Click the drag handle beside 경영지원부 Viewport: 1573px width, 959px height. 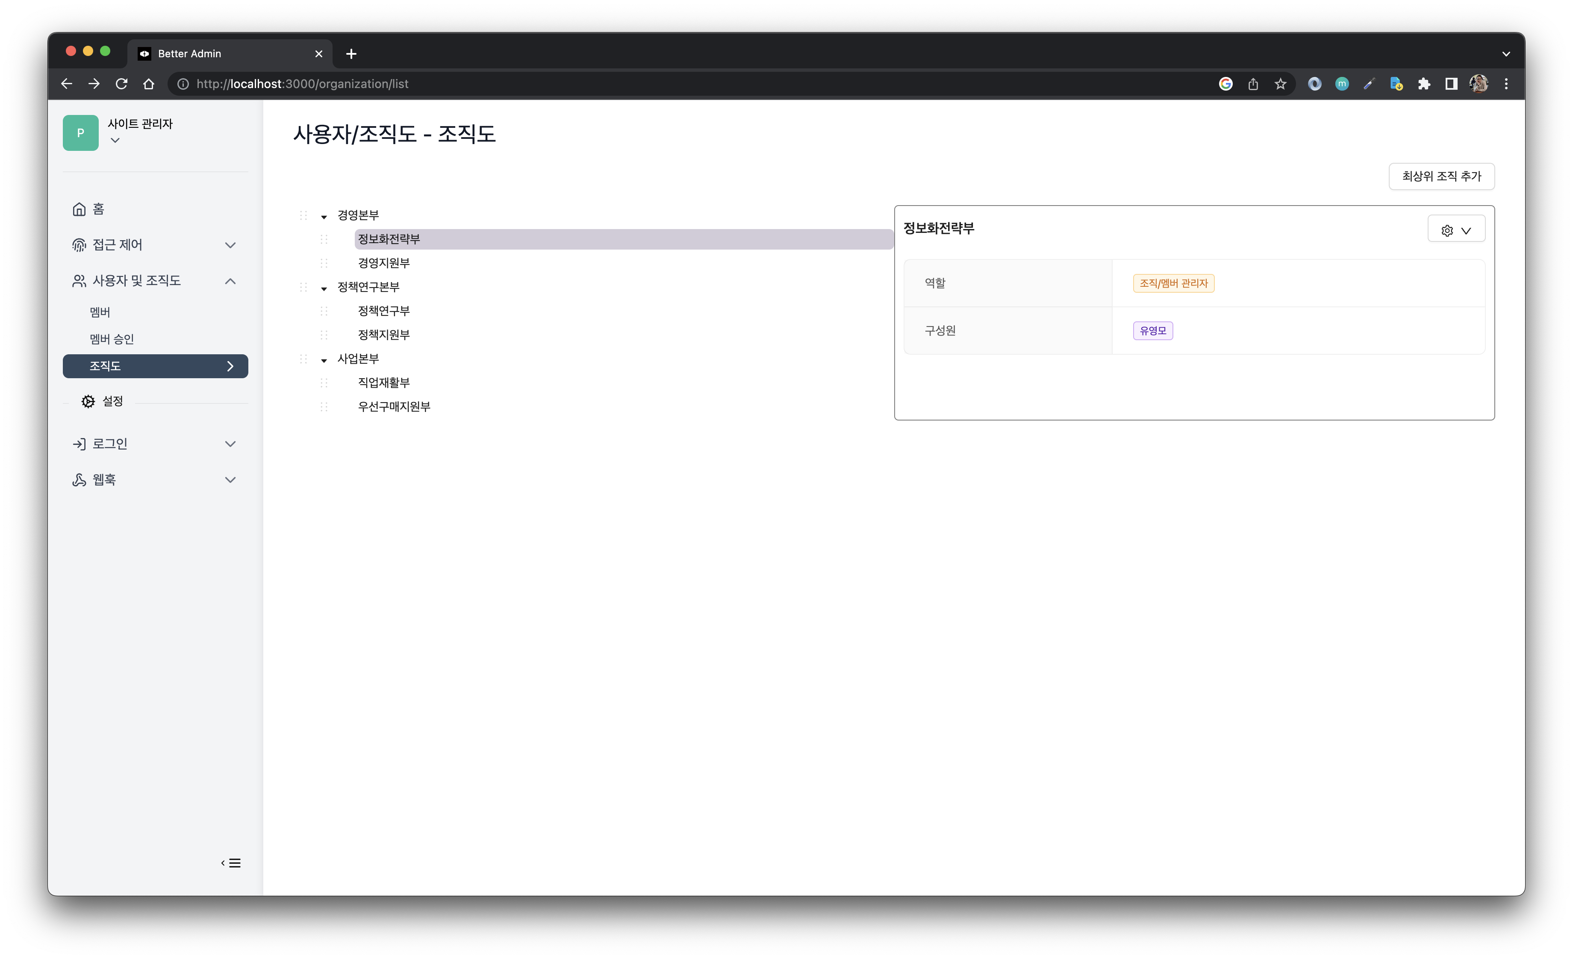324,262
